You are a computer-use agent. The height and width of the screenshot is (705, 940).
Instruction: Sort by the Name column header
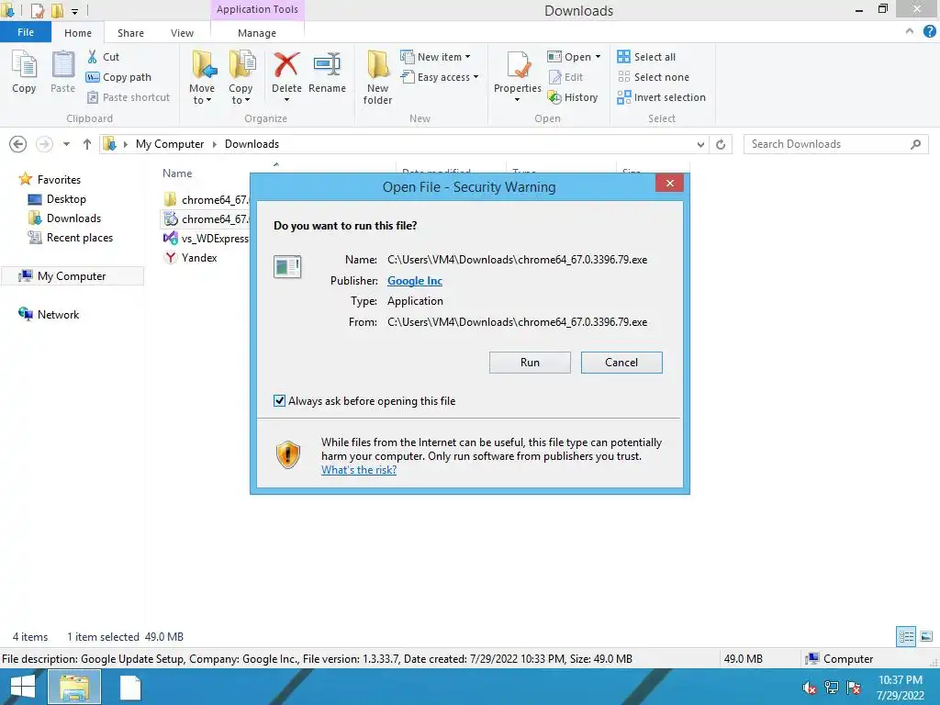click(177, 173)
